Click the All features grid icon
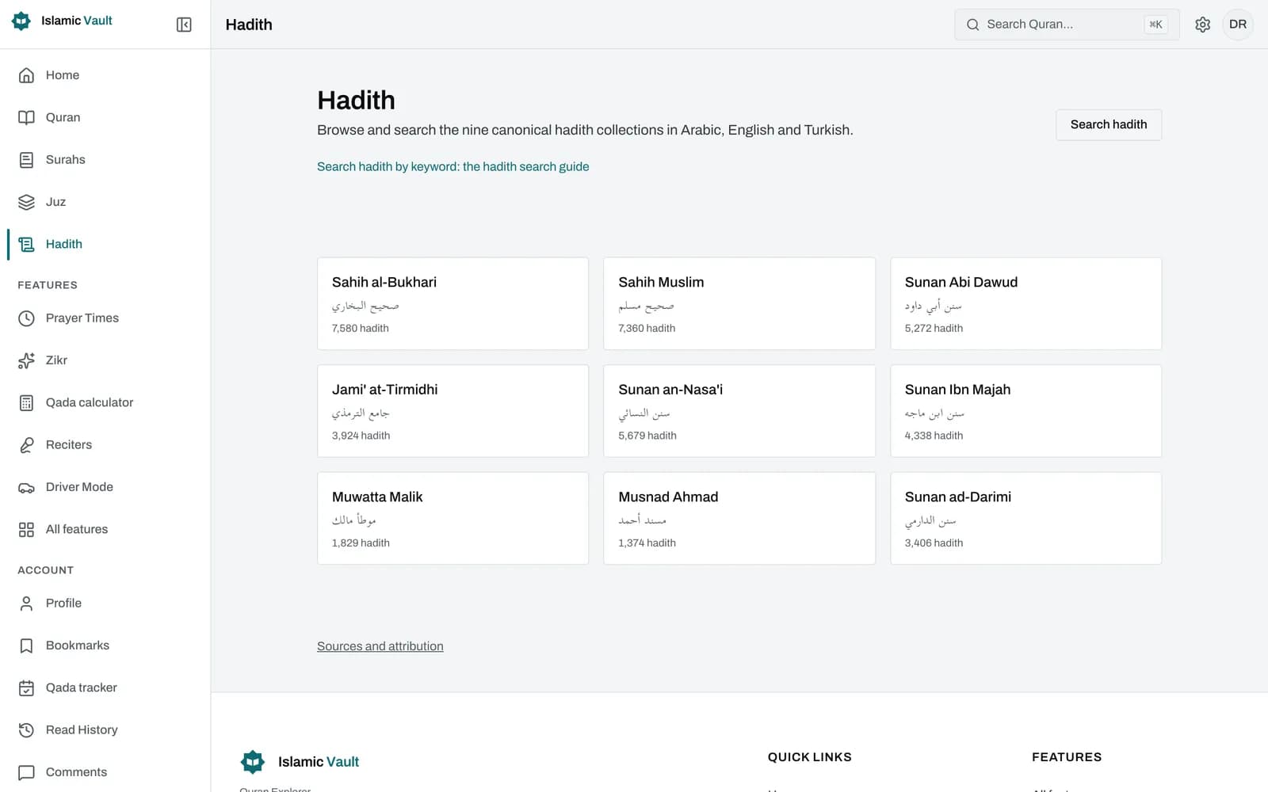1268x792 pixels. [26, 529]
